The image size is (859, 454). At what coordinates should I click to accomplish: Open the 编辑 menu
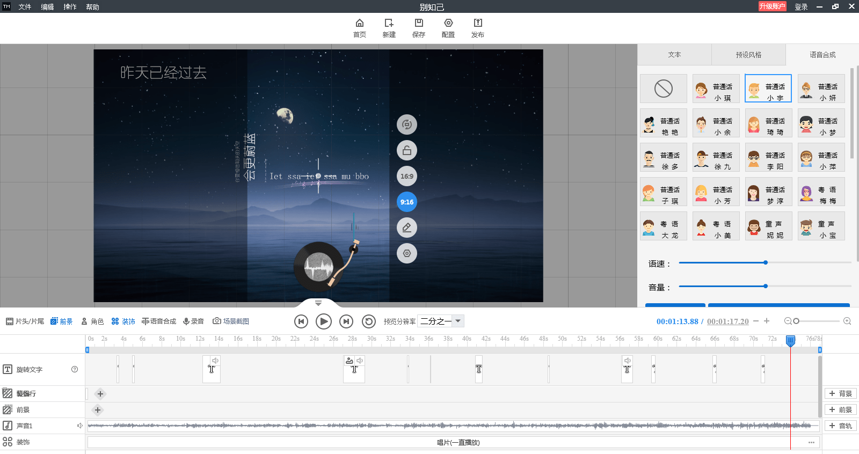tap(47, 7)
